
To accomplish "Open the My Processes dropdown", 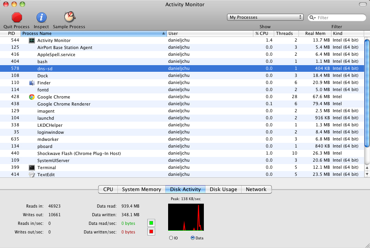I will click(x=265, y=17).
